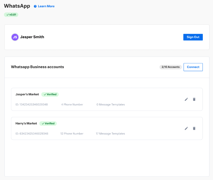The height and width of the screenshot is (180, 213).
Task: Connect a new WhatsApp Business account
Action: click(x=193, y=67)
